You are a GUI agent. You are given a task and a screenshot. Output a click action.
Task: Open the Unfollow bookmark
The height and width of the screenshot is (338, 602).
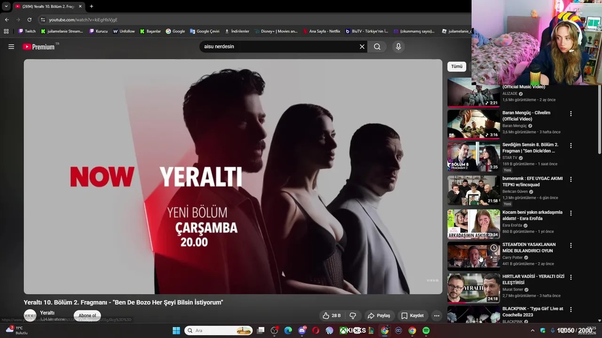pos(124,31)
